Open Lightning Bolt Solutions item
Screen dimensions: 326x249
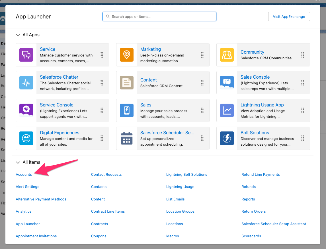(x=187, y=174)
